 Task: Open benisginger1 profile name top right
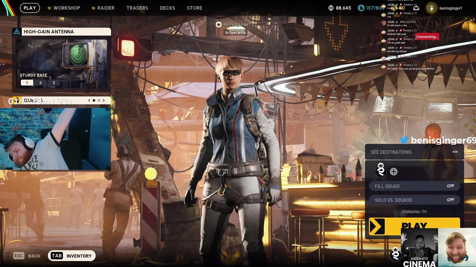tap(451, 8)
